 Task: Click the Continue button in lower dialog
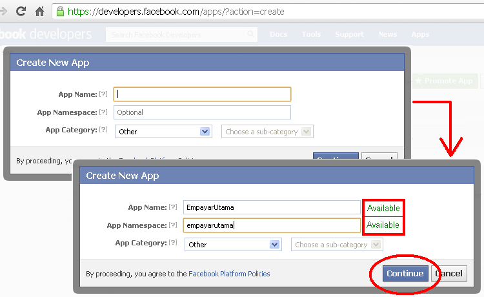tap(405, 274)
